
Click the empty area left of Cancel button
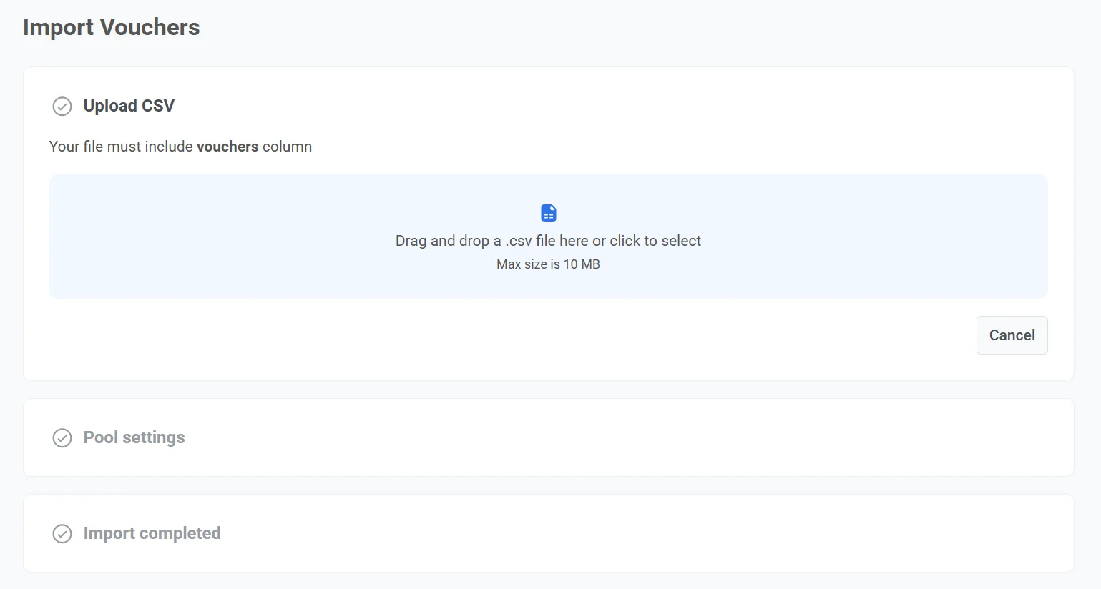(572, 335)
